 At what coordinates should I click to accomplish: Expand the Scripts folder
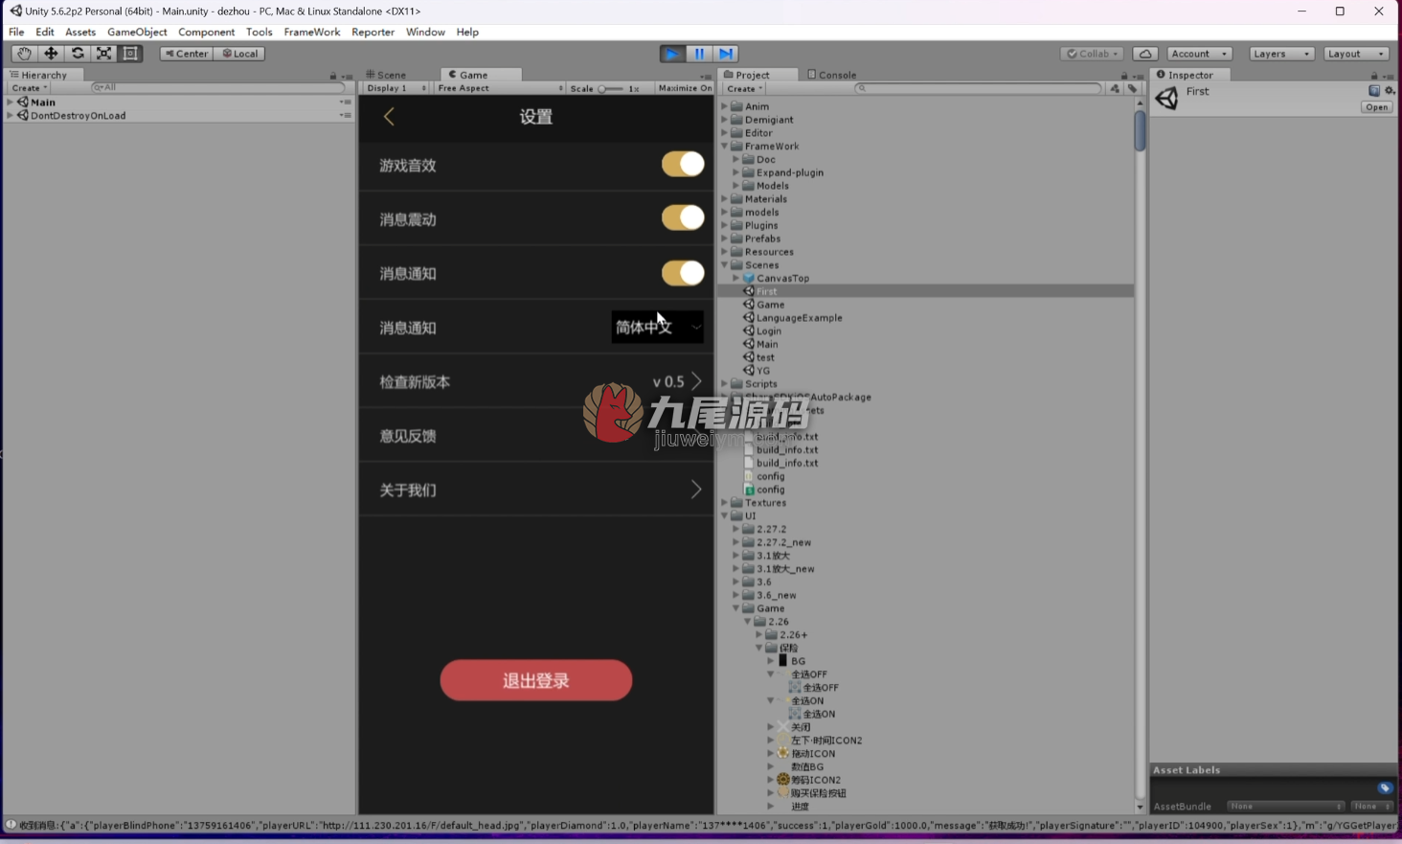(x=725, y=384)
